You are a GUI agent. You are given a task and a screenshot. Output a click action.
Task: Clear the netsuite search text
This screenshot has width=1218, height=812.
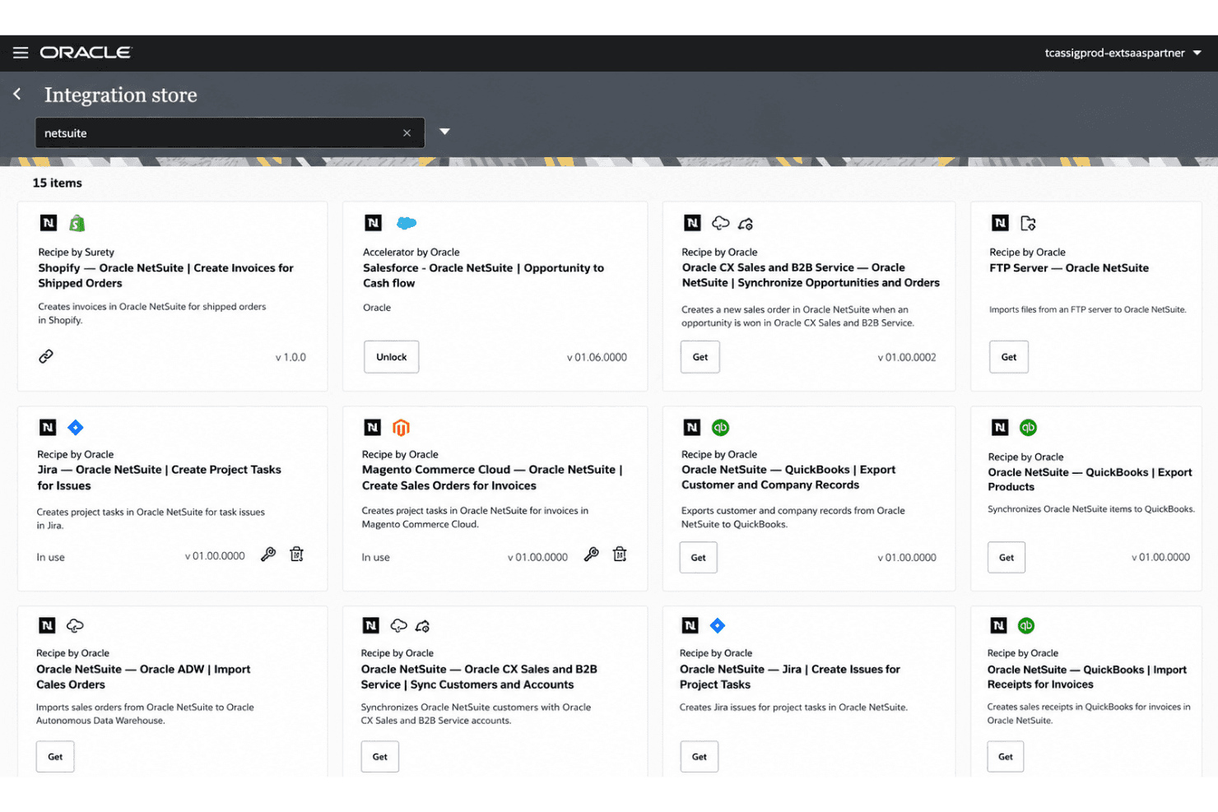point(407,133)
